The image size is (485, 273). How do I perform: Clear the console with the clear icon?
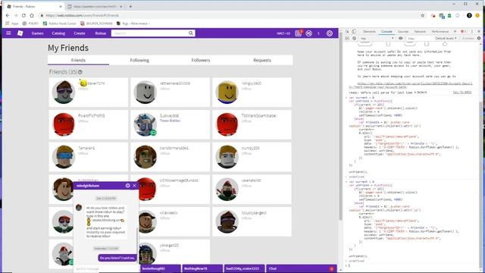pos(354,39)
